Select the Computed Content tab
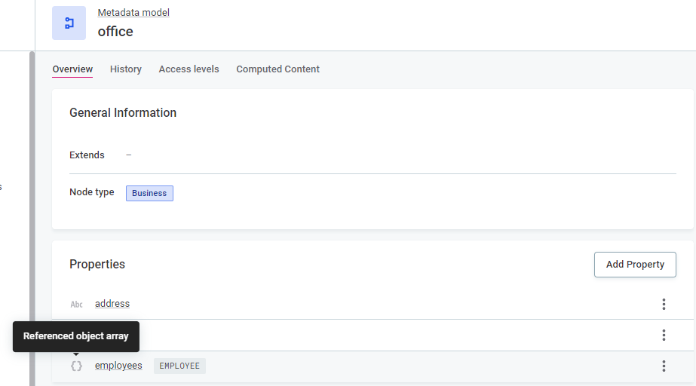Viewport: 696px width, 386px height. tap(277, 69)
